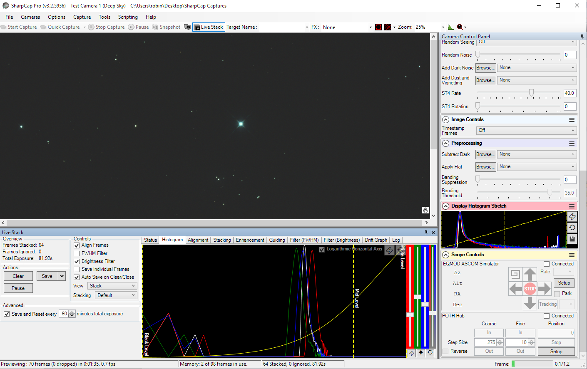Viewport: 587px width, 369px height.
Task: Click the green colour level slider handle
Action: coord(418,297)
